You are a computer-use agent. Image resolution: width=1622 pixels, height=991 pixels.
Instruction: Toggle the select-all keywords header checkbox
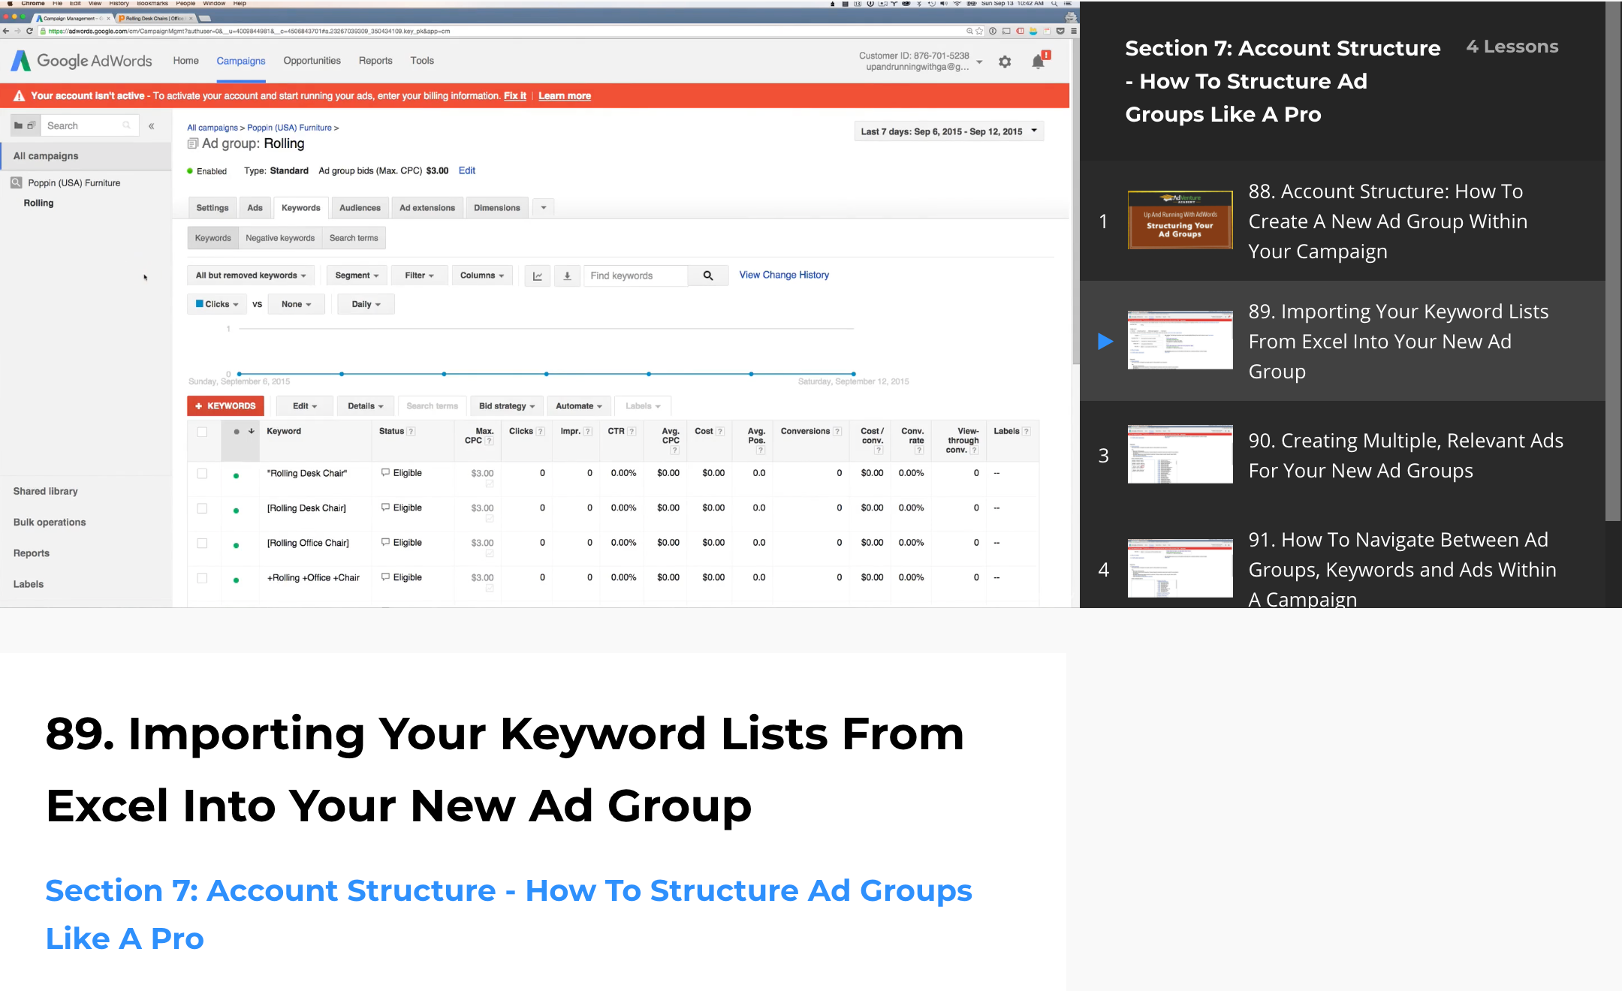pos(202,432)
